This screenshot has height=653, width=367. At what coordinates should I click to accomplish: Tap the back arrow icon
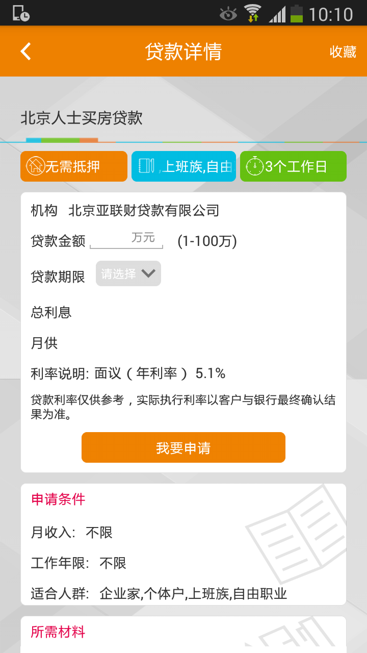point(25,52)
